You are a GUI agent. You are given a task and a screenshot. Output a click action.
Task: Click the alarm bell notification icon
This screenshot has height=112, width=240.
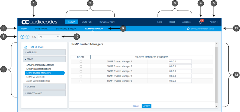(x=200, y=22)
